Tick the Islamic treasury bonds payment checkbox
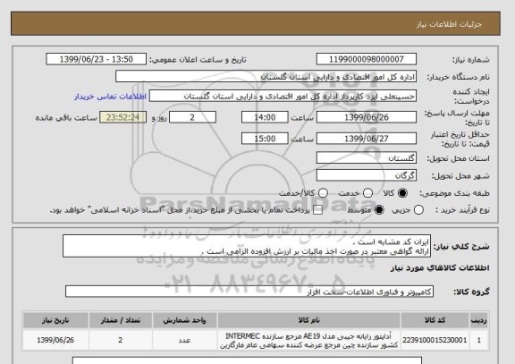The image size is (515, 364). (317, 210)
